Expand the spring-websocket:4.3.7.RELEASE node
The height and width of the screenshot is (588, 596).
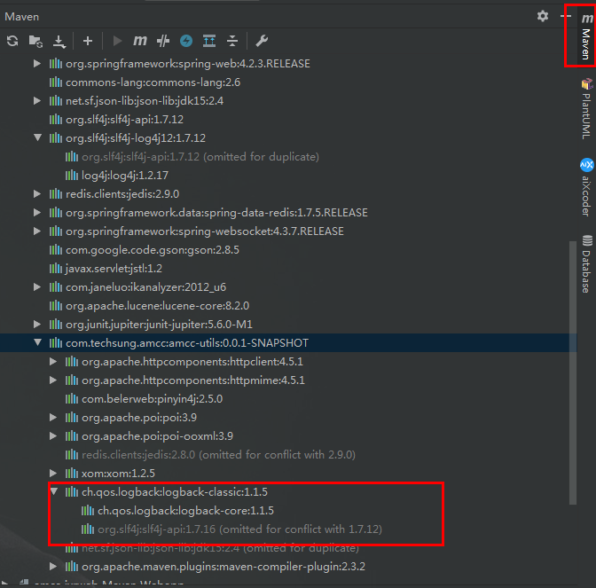coord(37,231)
